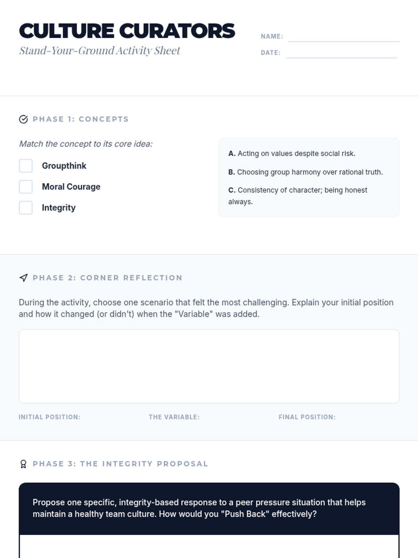
Task: Click the Phase 3 award ribbon icon
Action: pyautogui.click(x=23, y=464)
